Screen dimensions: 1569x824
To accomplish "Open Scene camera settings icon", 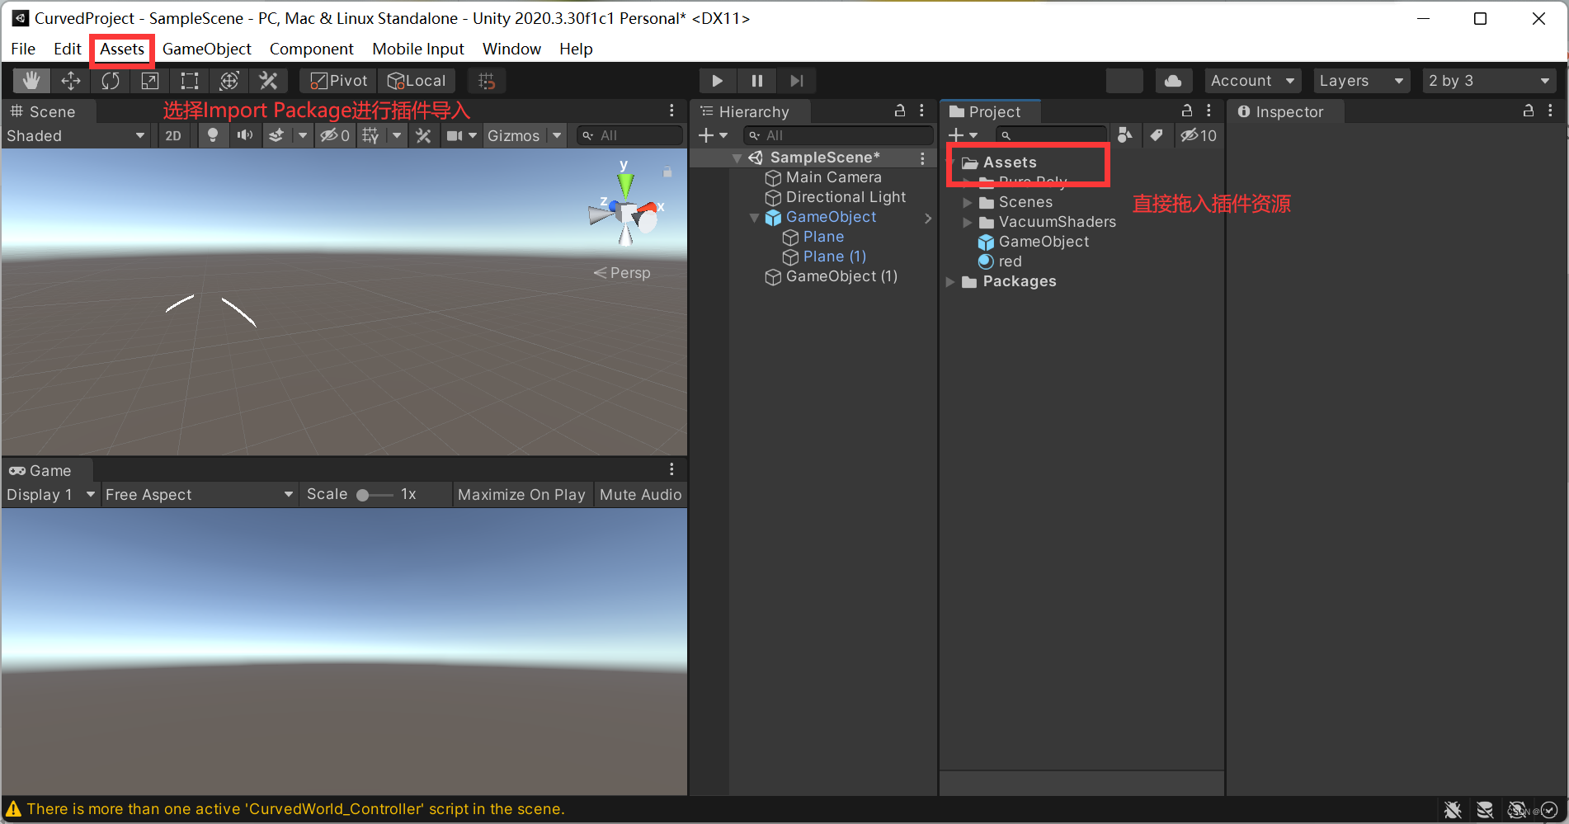I will 455,136.
